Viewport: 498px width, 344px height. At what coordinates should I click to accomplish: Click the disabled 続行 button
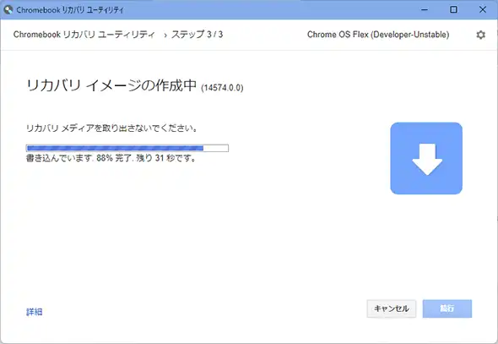(x=447, y=309)
